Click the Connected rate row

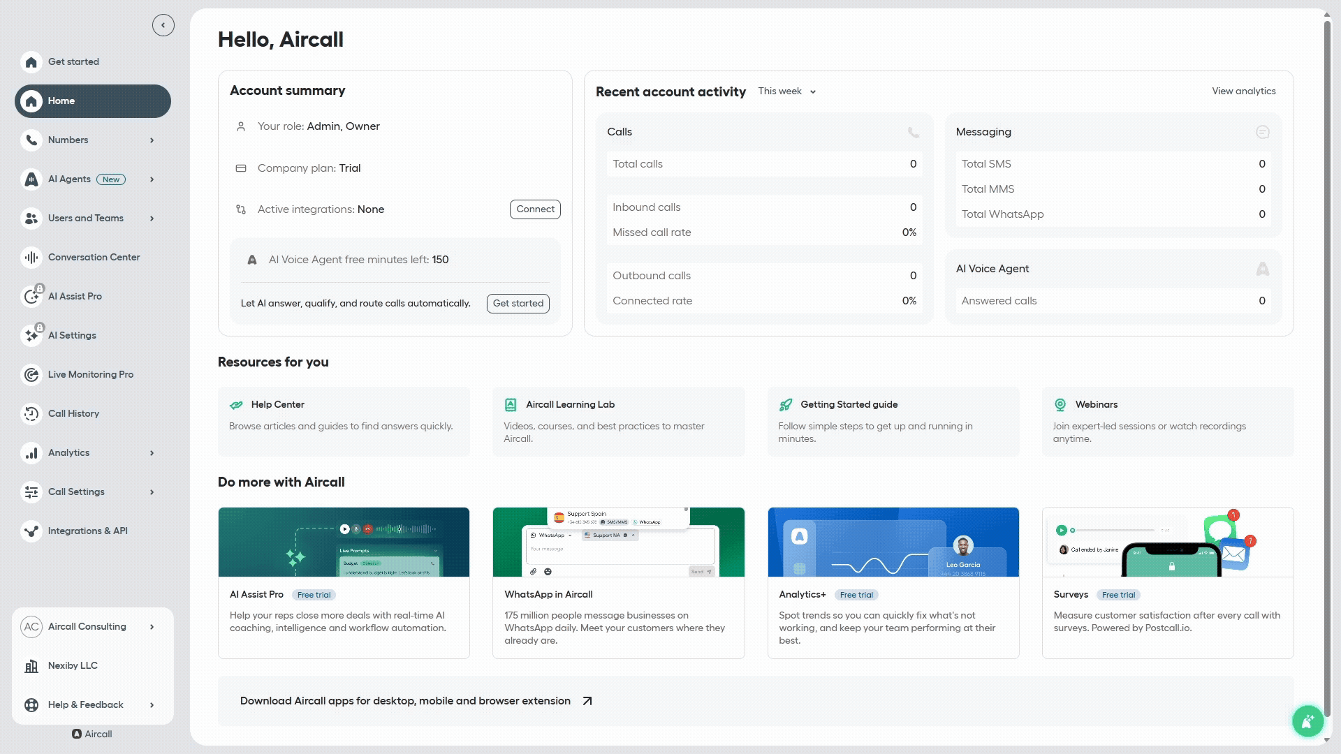click(764, 301)
